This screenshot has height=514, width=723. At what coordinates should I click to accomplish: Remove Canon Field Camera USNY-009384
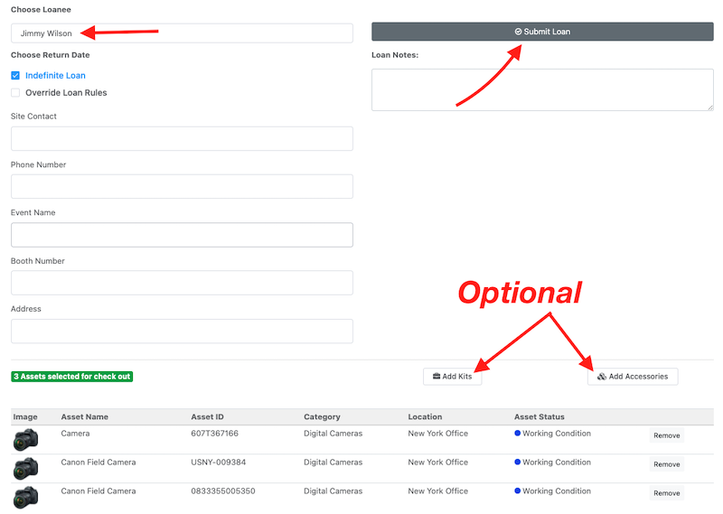[666, 464]
